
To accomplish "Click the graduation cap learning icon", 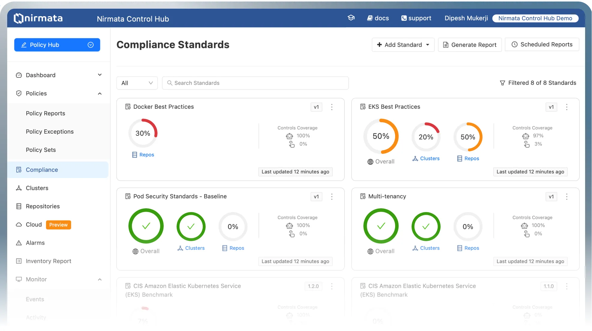I will [x=351, y=18].
